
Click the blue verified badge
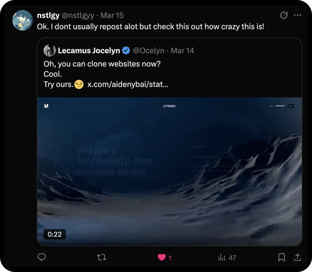(126, 50)
